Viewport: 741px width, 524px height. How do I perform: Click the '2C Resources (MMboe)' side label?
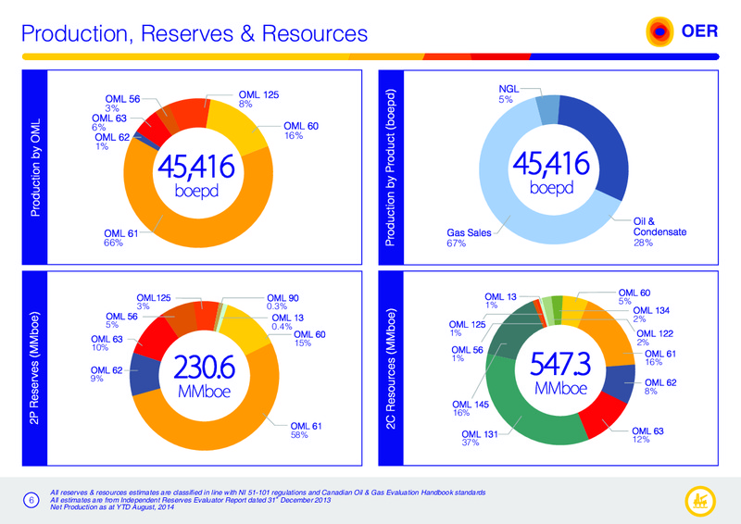coord(390,368)
